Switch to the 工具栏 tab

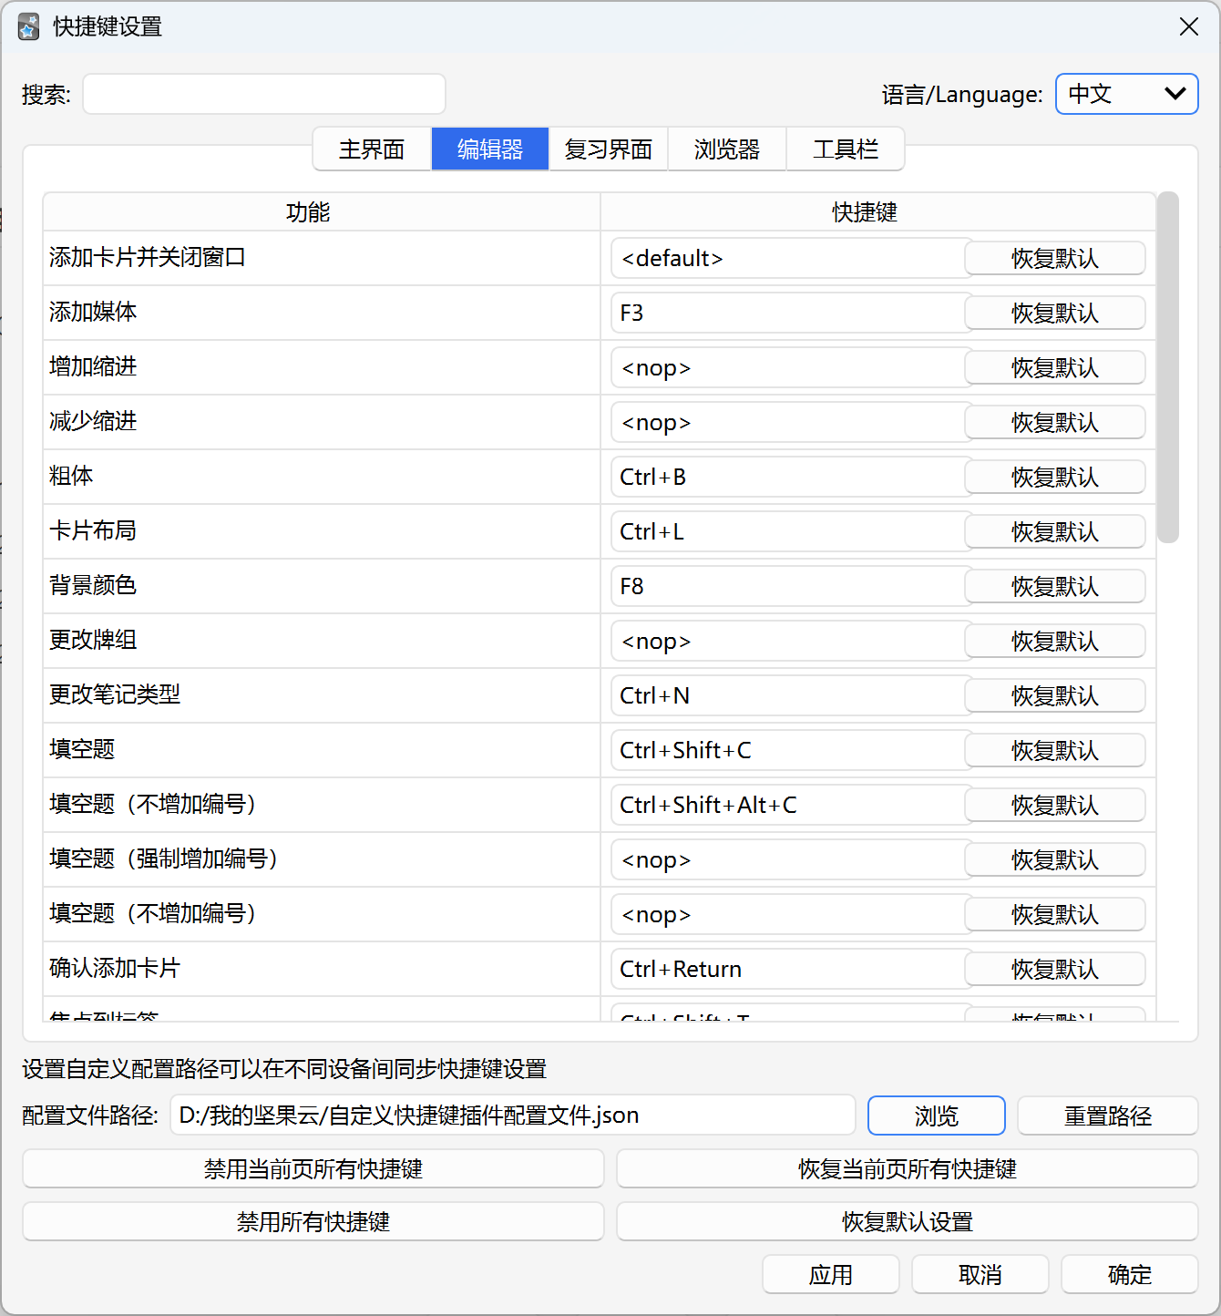coord(845,149)
